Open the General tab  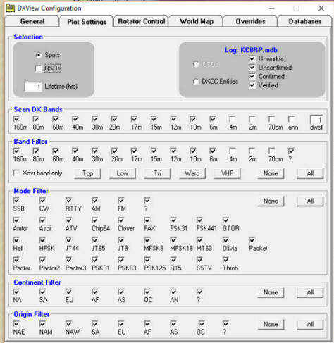tap(32, 21)
